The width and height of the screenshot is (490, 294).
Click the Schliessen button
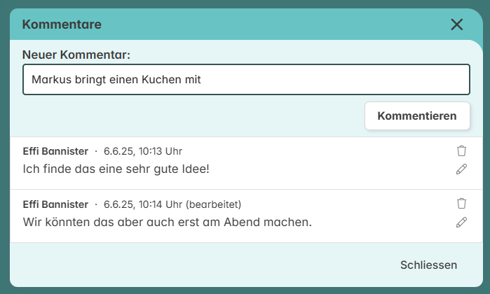(428, 265)
